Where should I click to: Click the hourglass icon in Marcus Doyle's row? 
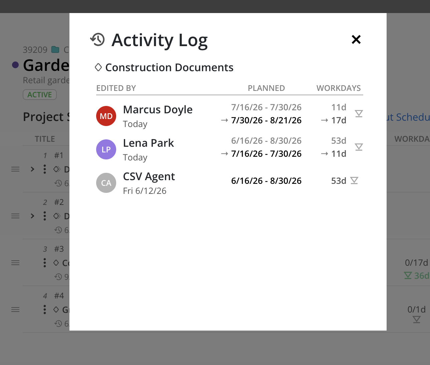coord(359,114)
